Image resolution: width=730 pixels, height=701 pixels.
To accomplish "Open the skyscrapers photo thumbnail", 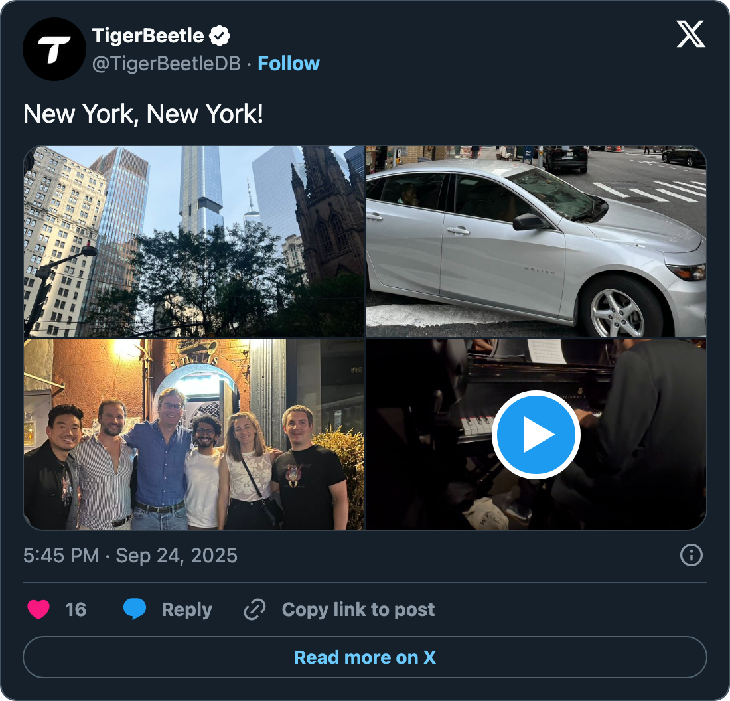I will [194, 240].
